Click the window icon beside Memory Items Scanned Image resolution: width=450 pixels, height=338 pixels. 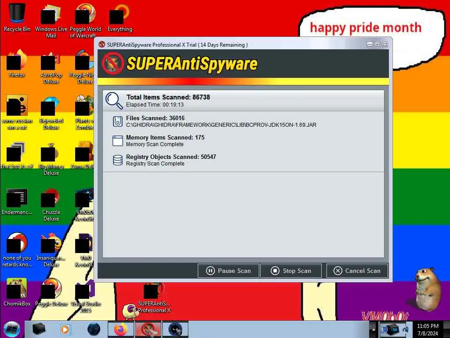click(118, 141)
